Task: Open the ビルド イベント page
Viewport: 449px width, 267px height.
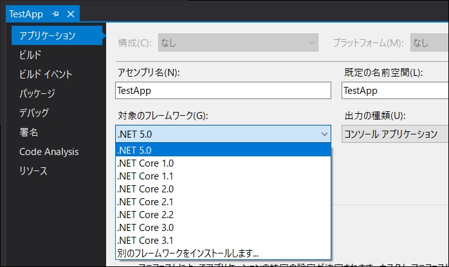Action: coord(46,74)
